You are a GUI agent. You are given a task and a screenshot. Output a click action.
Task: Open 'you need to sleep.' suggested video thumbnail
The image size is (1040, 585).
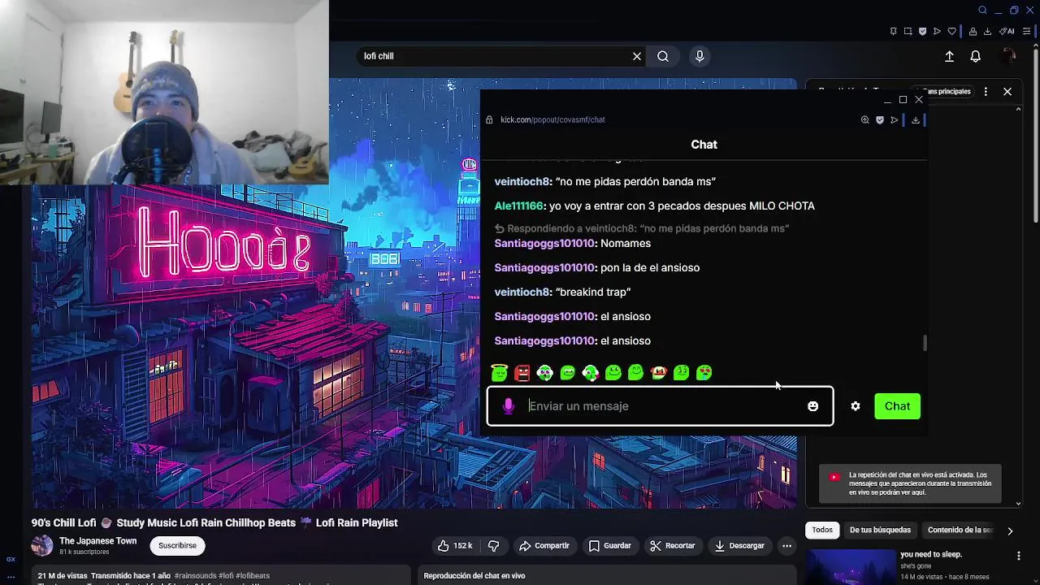[x=851, y=567]
